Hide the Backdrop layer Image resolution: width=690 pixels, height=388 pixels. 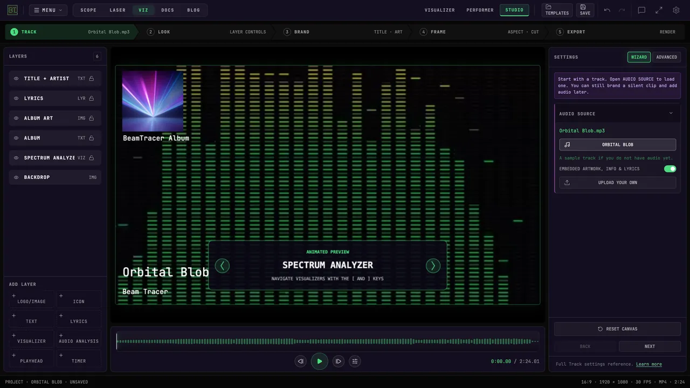pyautogui.click(x=16, y=177)
